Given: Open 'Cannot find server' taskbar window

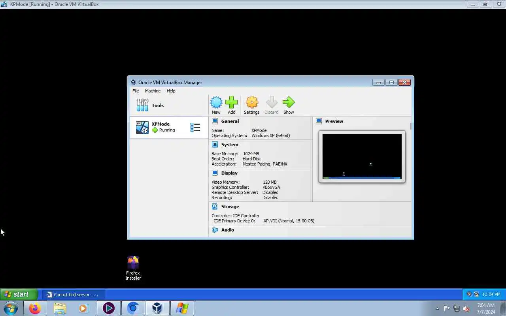Looking at the screenshot, I should click(74, 294).
